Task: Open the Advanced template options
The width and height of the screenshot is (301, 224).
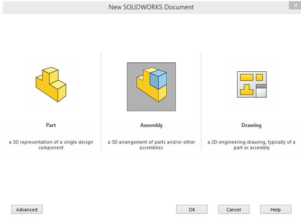Action: click(27, 210)
